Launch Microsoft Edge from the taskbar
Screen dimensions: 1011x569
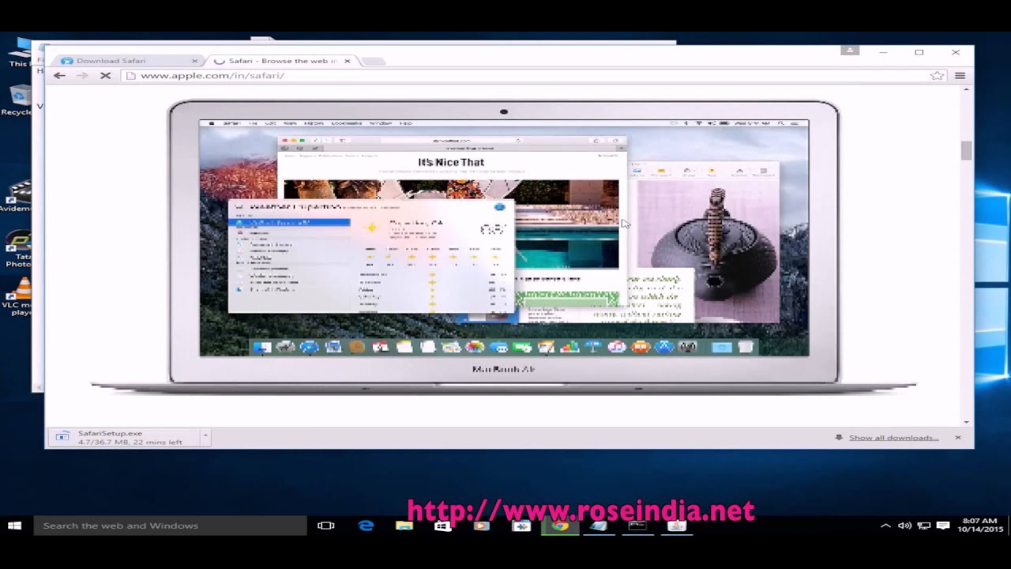pyautogui.click(x=366, y=526)
